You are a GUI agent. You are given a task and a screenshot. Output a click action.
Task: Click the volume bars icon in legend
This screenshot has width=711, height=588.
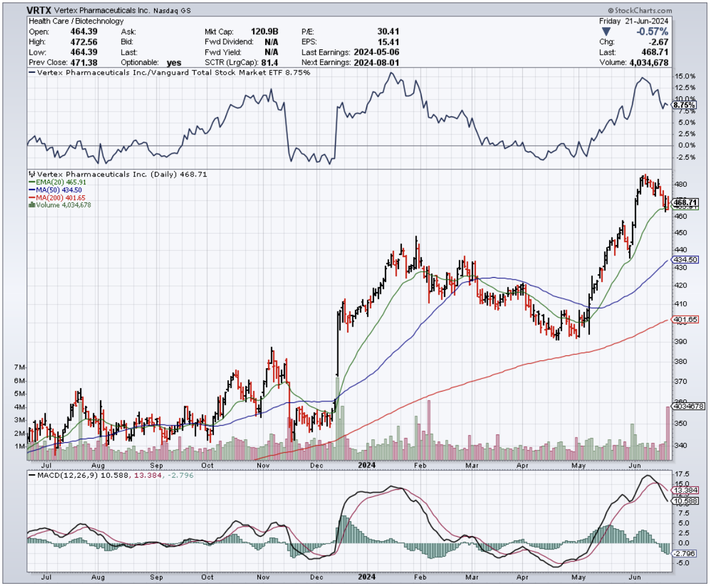point(30,205)
